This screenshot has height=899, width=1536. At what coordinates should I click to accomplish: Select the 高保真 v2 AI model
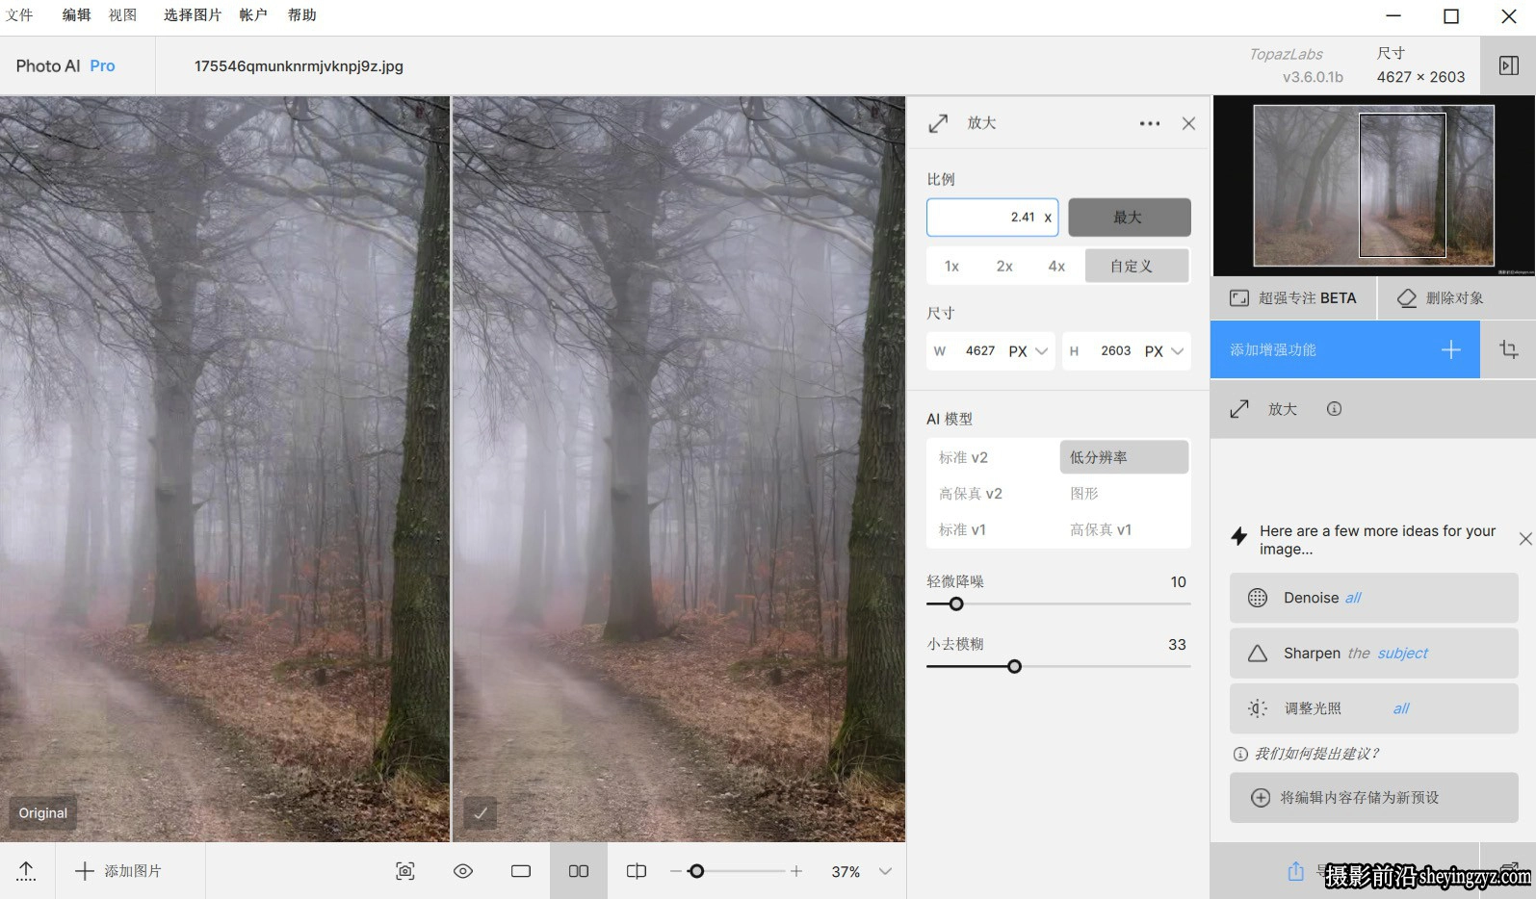pos(971,494)
